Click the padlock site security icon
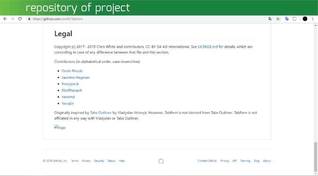This screenshot has height=176, width=318. 29,19
